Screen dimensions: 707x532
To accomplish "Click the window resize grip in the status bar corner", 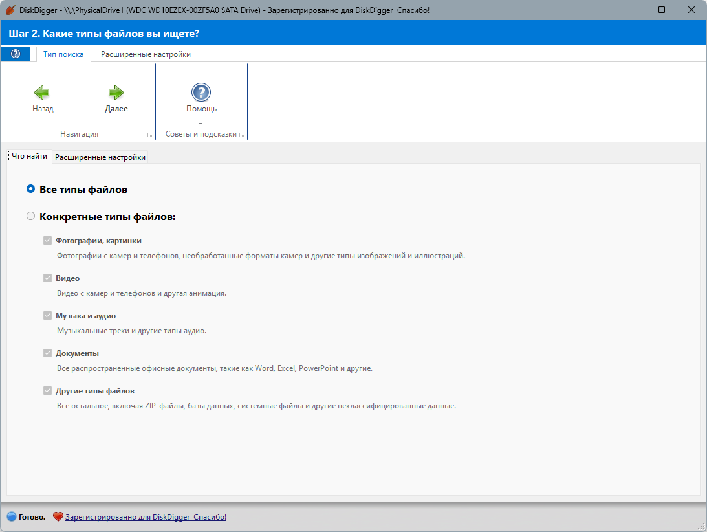I will tap(701, 526).
